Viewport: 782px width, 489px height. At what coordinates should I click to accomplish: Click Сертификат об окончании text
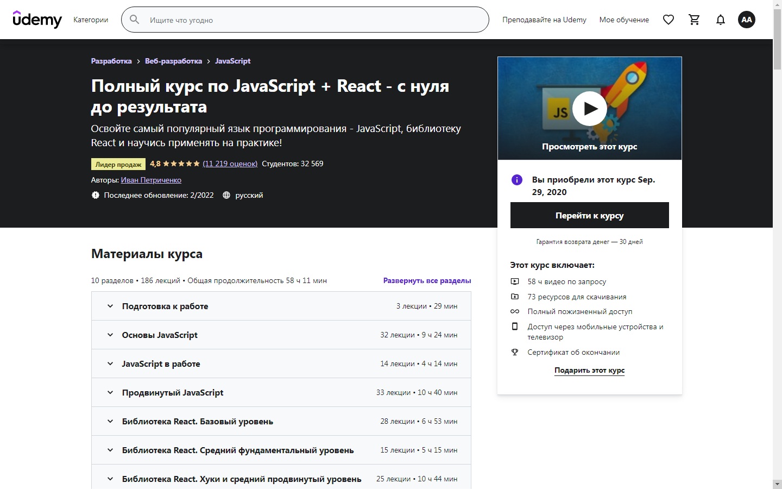[x=573, y=352]
